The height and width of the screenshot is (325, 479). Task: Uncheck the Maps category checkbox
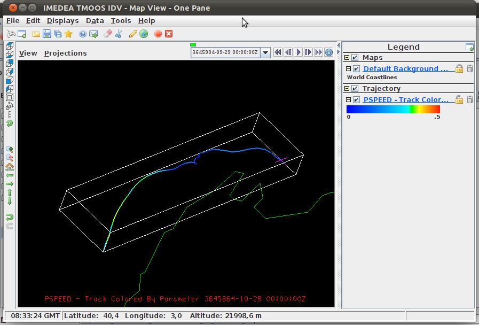355,58
